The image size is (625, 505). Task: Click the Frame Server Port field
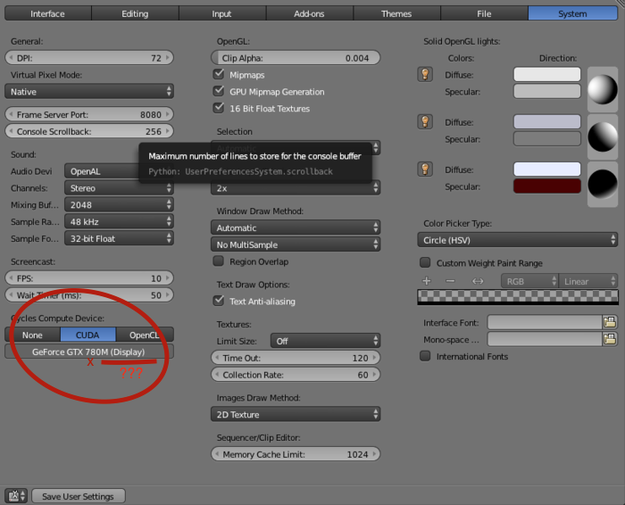pos(89,114)
